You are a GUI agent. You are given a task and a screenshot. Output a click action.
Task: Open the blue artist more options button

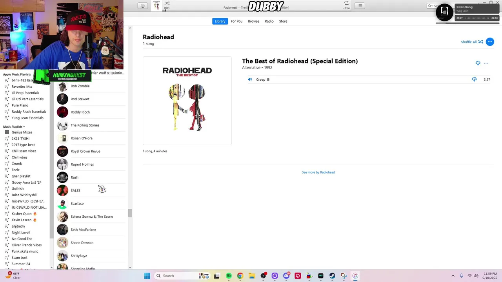tap(490, 42)
